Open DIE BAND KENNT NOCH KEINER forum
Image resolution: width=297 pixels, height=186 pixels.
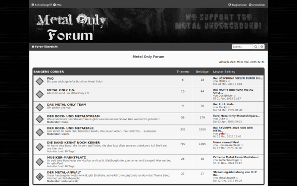[x=73, y=142]
